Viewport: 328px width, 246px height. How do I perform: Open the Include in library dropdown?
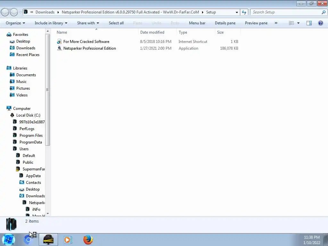pos(51,23)
